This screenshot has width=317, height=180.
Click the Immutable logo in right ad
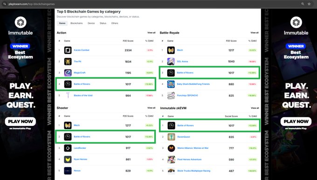[x=296, y=22]
